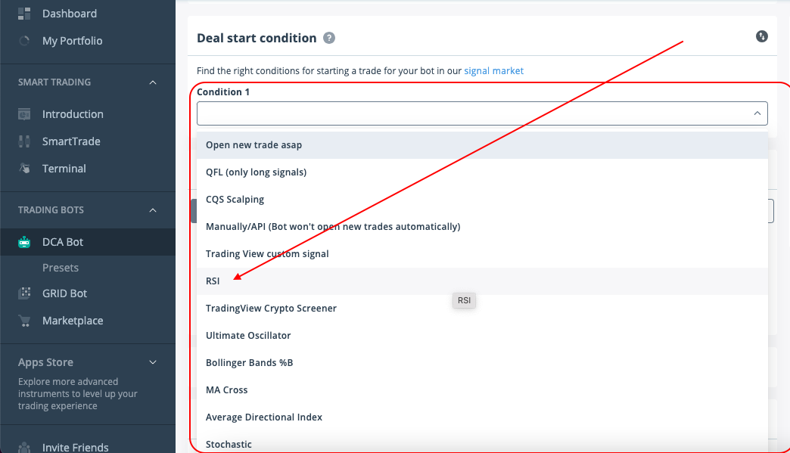790x453 pixels.
Task: Select RSI from the condition list
Action: [x=213, y=281]
